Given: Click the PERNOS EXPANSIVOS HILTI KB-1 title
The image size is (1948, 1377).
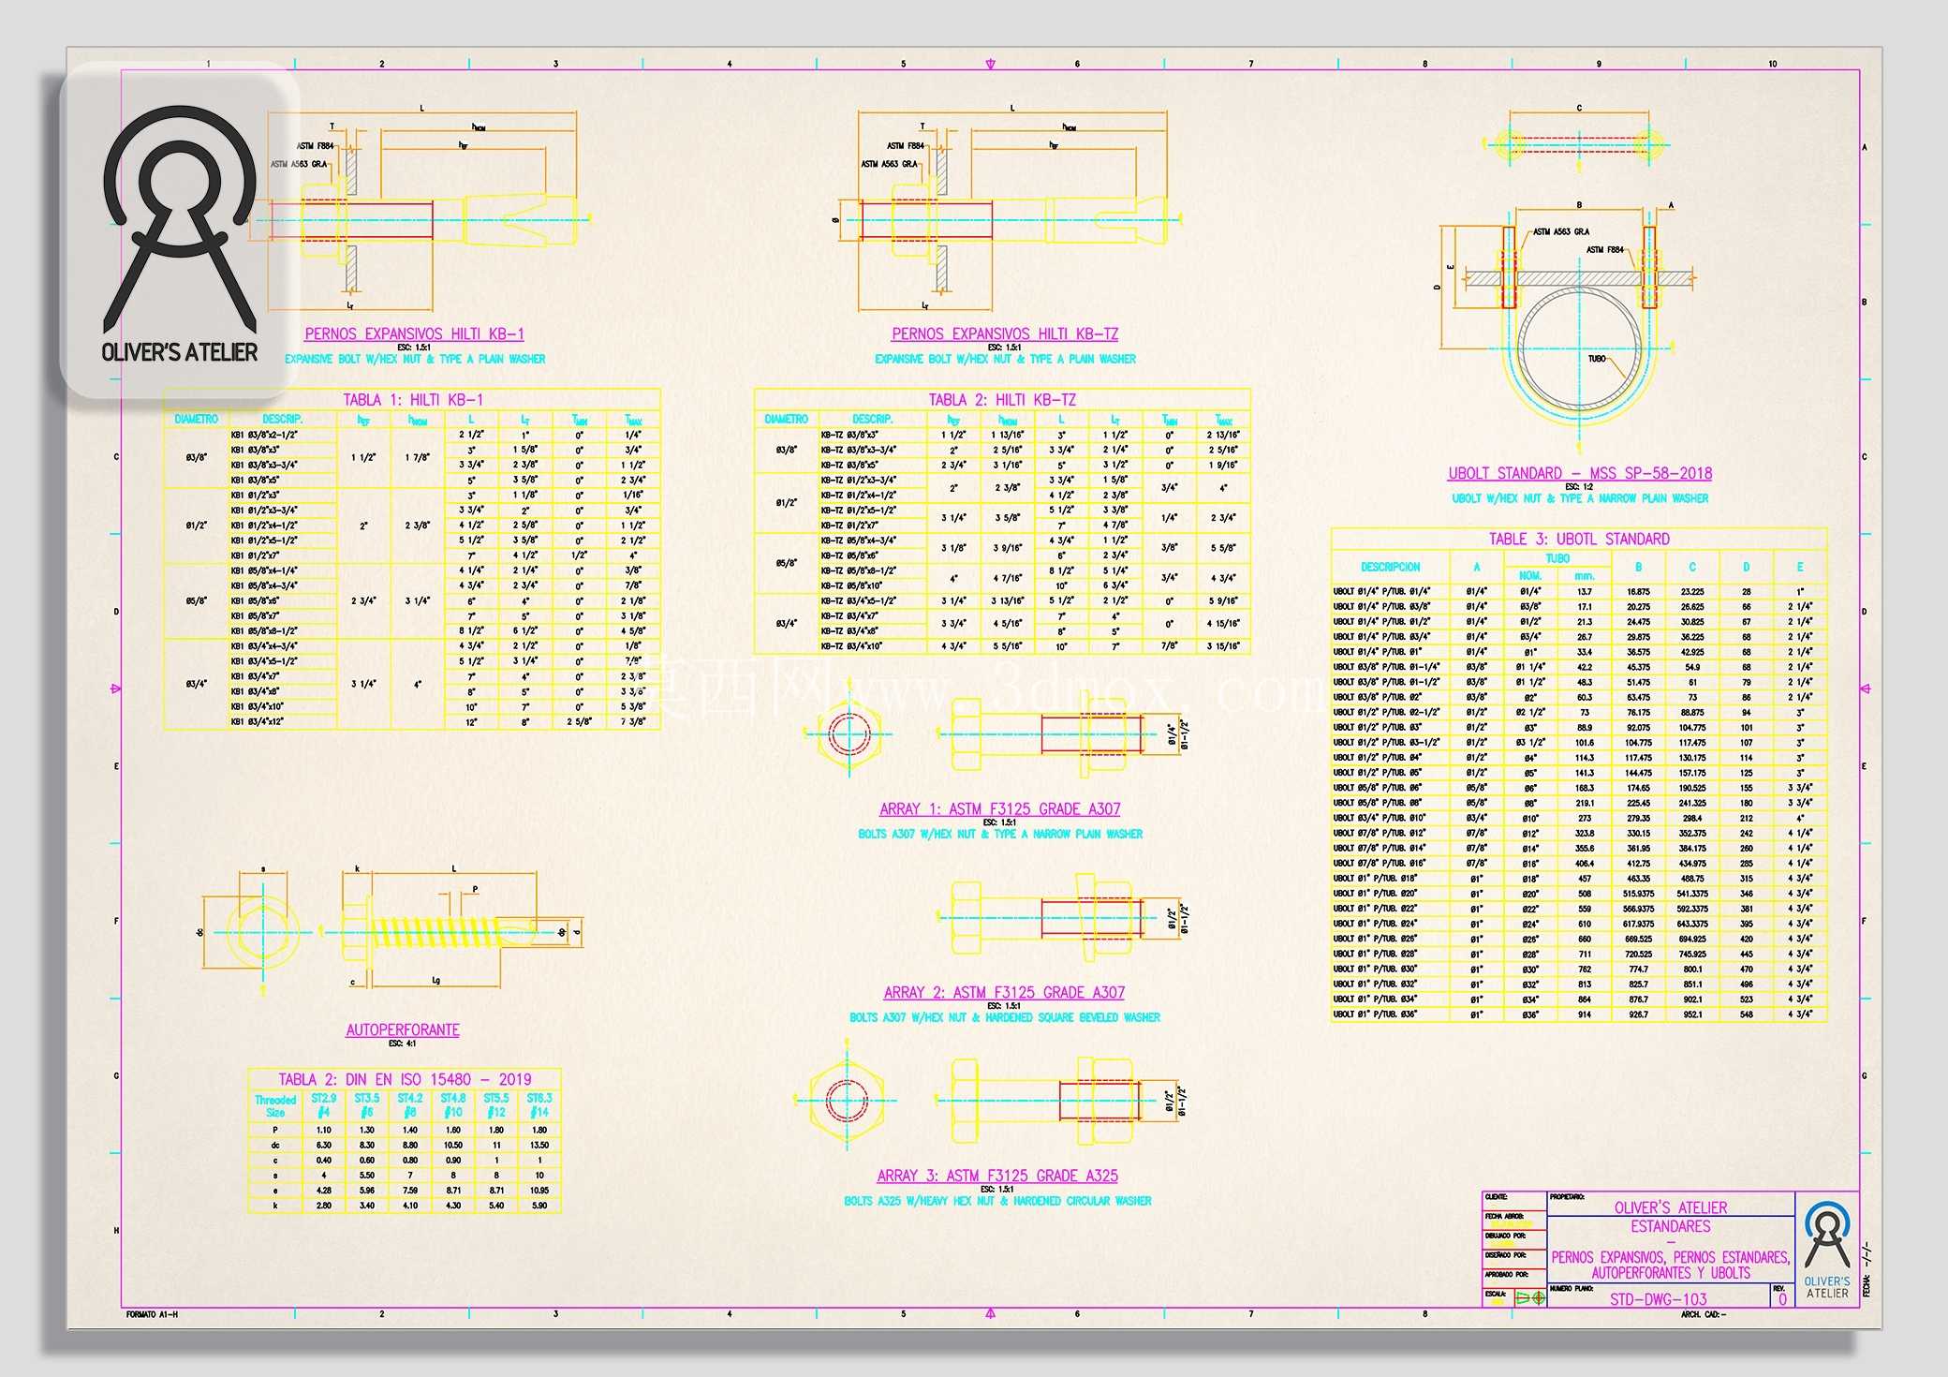Looking at the screenshot, I should (414, 333).
